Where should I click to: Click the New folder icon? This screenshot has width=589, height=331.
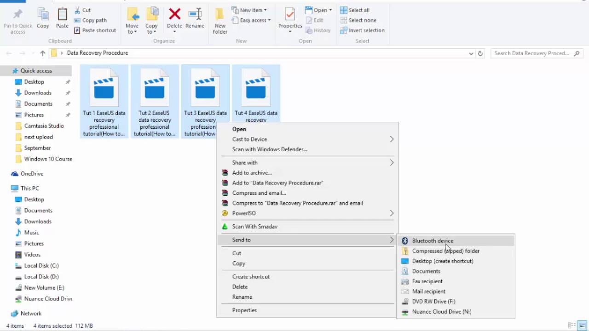(x=220, y=15)
